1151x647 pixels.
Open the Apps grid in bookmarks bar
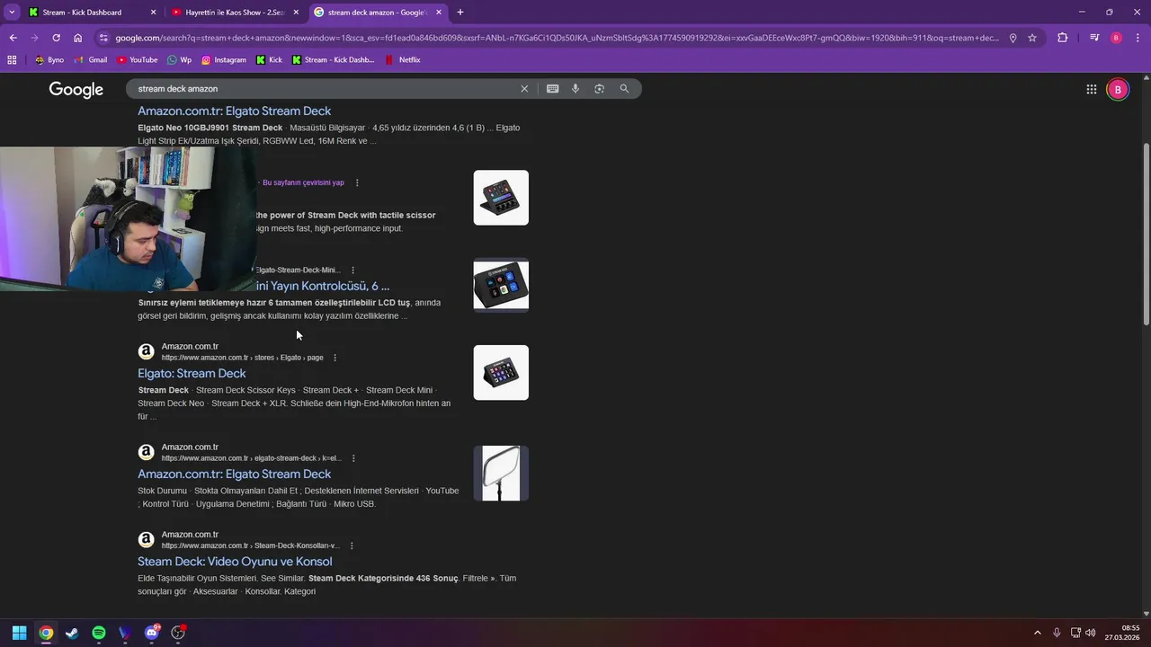click(12, 59)
